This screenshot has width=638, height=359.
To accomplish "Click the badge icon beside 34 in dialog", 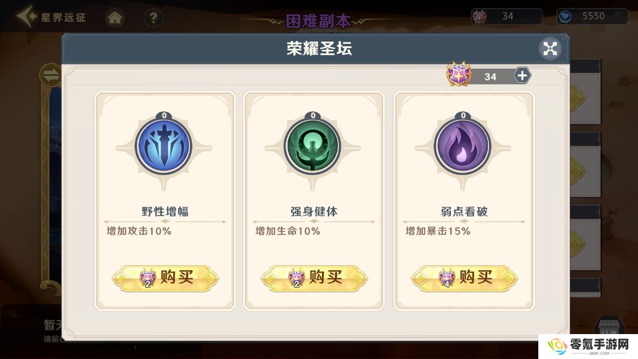I will click(458, 75).
